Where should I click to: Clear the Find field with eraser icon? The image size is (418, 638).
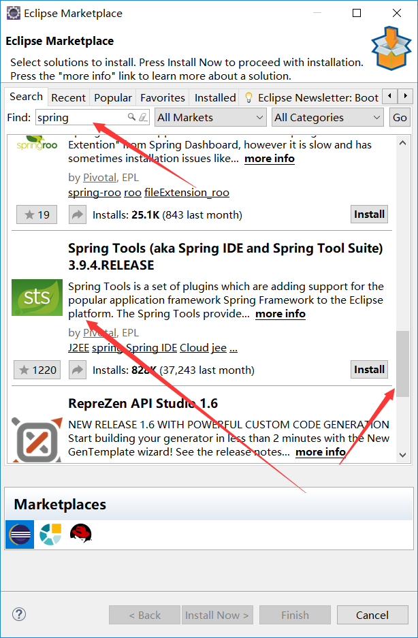click(143, 117)
